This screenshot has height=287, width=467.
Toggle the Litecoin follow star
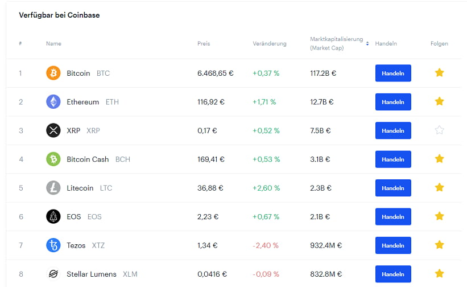point(439,187)
